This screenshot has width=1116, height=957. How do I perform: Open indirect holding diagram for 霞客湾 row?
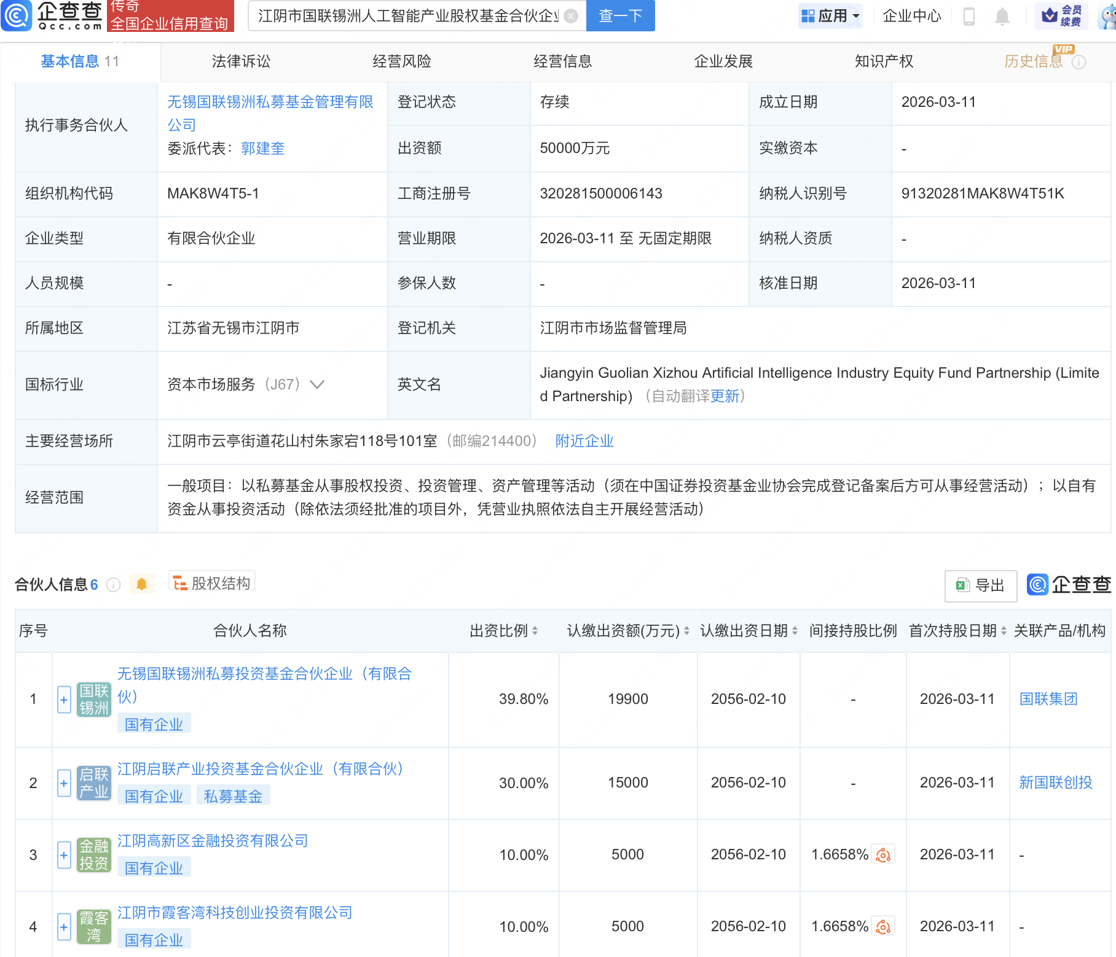pyautogui.click(x=883, y=926)
